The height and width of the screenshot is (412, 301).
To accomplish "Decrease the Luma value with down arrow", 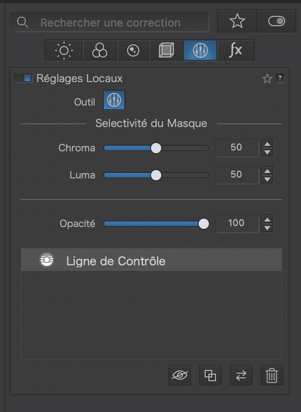I will coord(267,179).
